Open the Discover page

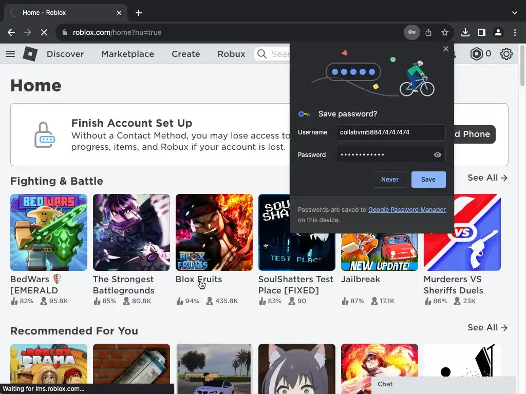[65, 54]
